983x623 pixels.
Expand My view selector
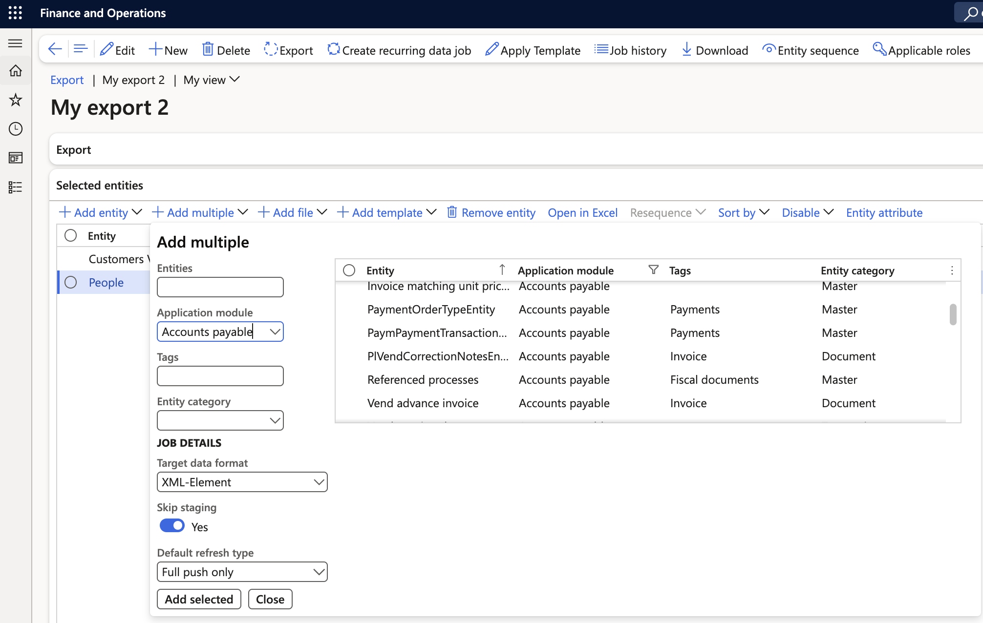tap(212, 80)
